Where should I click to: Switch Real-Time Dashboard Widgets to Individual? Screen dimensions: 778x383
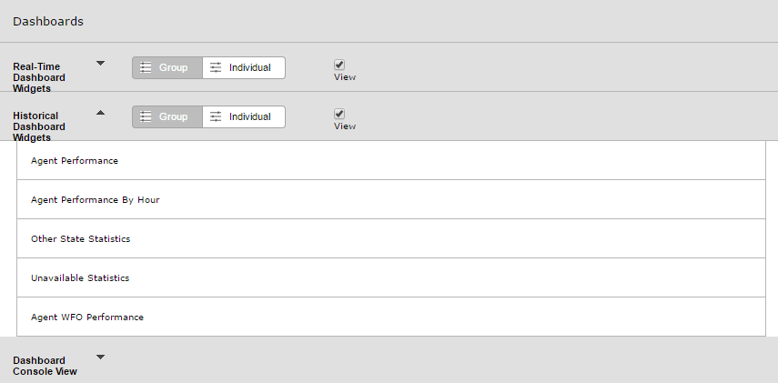click(244, 67)
